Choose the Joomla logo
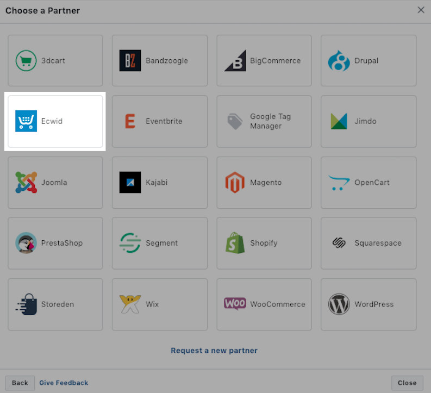 (26, 182)
